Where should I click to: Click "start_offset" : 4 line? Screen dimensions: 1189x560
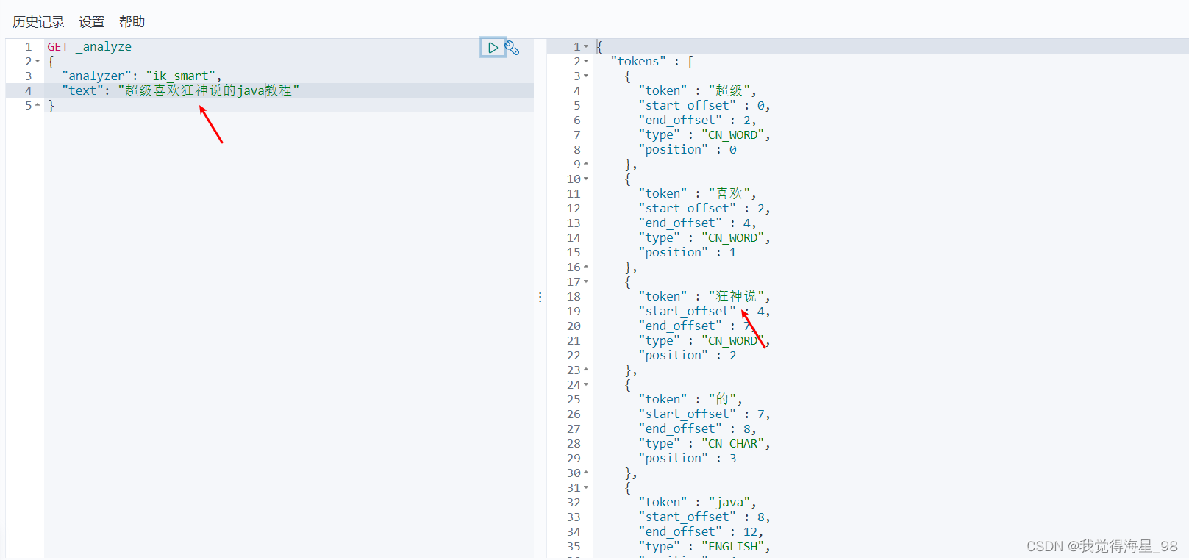click(704, 312)
